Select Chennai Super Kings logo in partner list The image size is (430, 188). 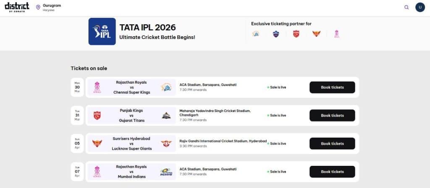pos(256,34)
